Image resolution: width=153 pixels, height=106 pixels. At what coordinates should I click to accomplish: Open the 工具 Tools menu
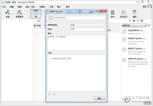click(x=51, y=7)
